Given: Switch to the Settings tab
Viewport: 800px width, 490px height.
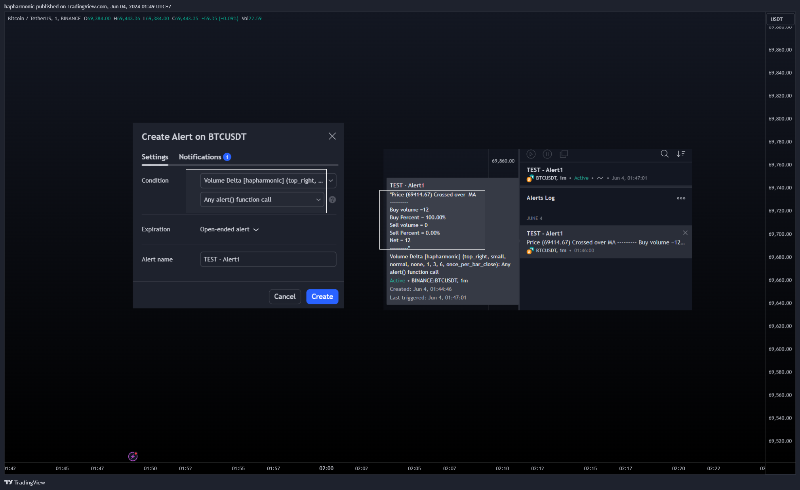Looking at the screenshot, I should [155, 157].
